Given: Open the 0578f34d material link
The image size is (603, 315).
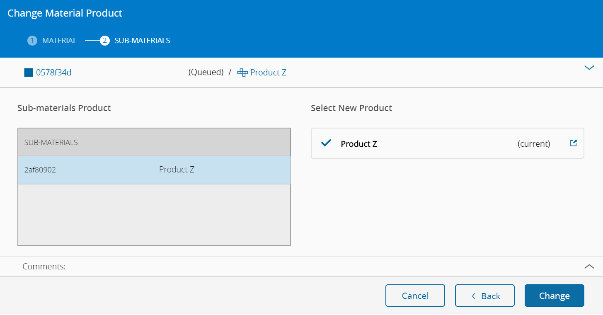Looking at the screenshot, I should pyautogui.click(x=53, y=73).
